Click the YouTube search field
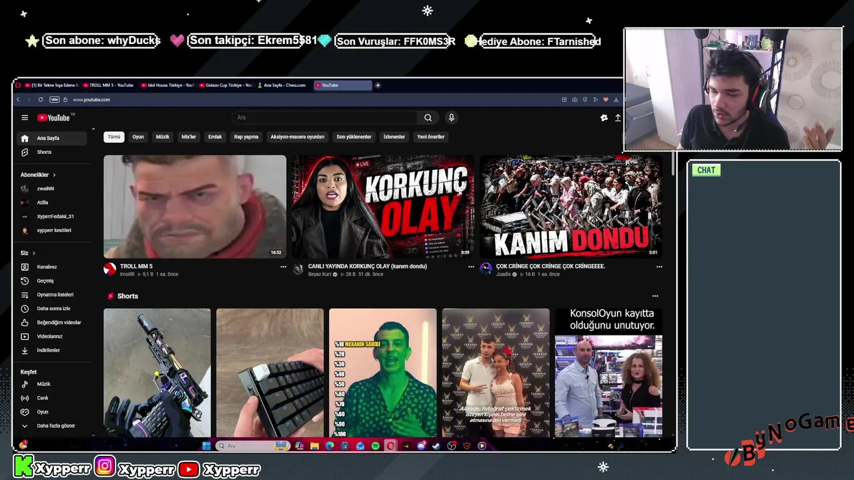854x480 pixels. click(x=326, y=117)
